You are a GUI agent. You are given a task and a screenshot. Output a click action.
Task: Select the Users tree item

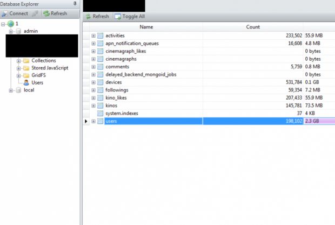pyautogui.click(x=37, y=82)
